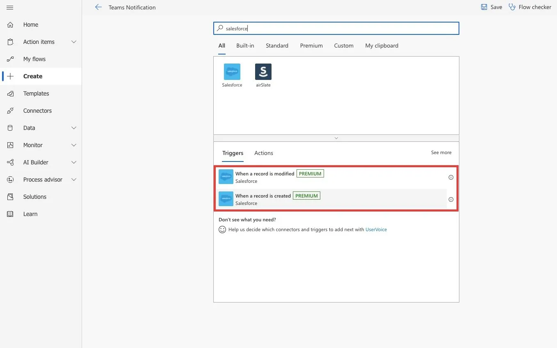
Task: Click the Flow checker stethoscope icon
Action: [x=512, y=7]
